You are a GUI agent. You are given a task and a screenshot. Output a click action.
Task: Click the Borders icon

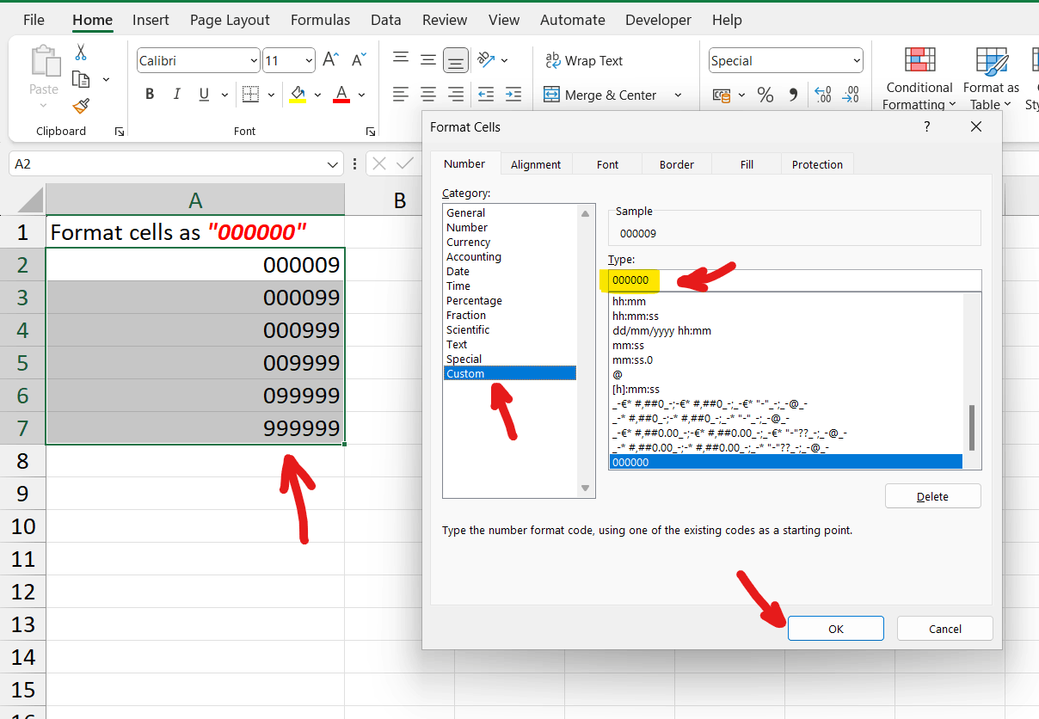(250, 95)
